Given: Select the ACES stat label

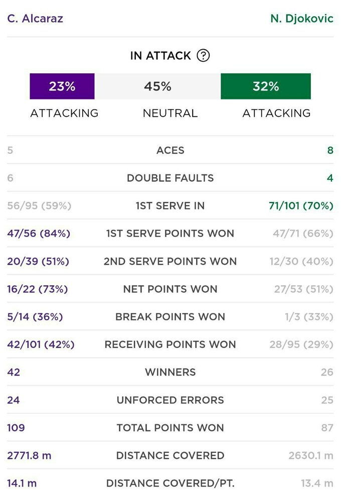Looking at the screenshot, I should pyautogui.click(x=170, y=150).
